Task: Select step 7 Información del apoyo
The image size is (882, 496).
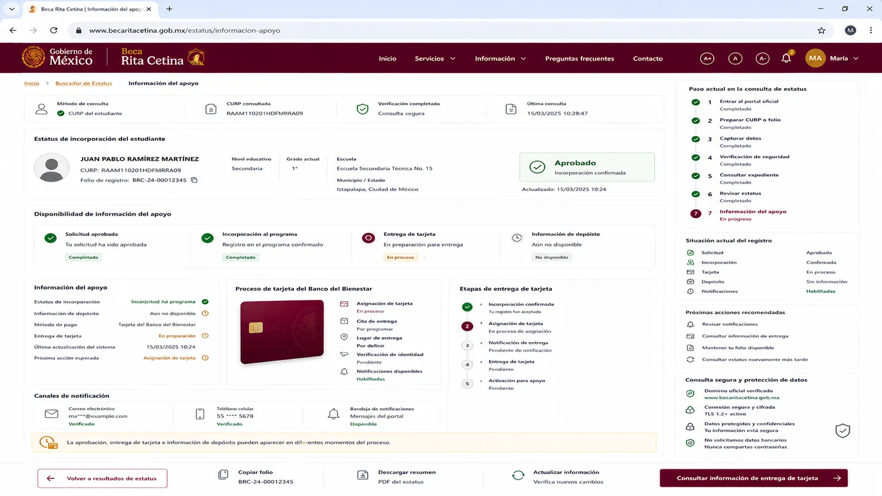Action: pyautogui.click(x=753, y=211)
